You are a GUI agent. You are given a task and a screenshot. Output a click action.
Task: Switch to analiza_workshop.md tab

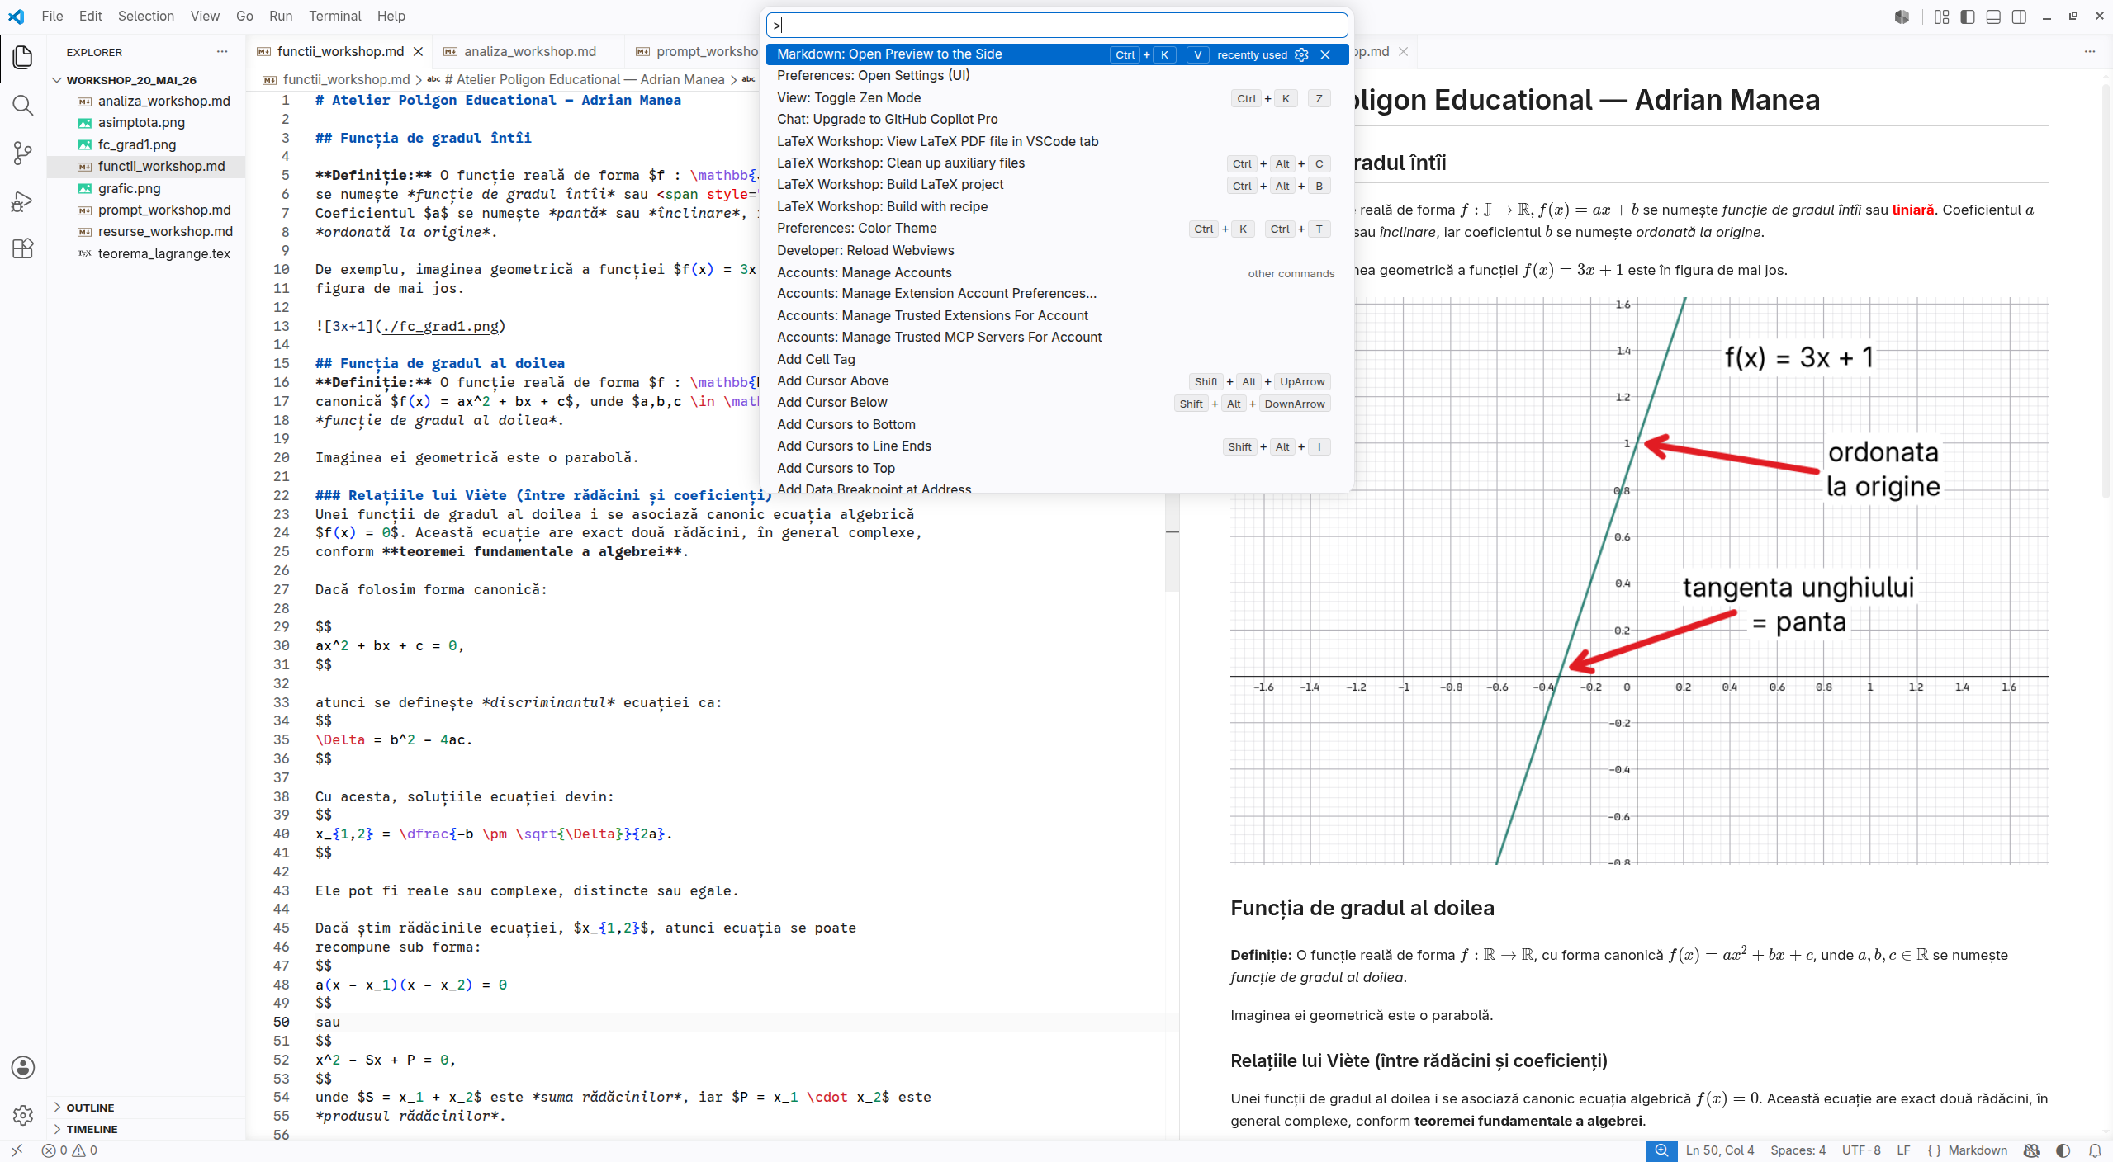point(528,51)
